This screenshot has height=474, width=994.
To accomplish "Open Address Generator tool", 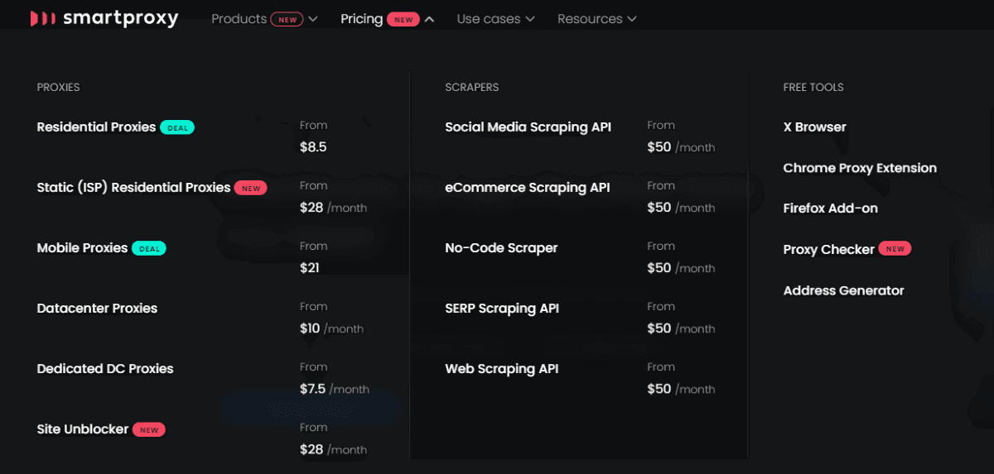I will [x=843, y=290].
